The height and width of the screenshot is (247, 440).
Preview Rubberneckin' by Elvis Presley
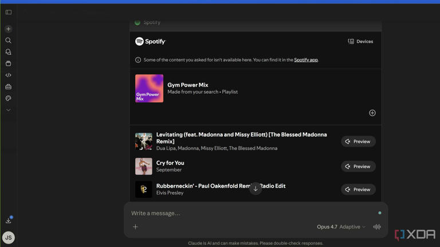pyautogui.click(x=358, y=190)
